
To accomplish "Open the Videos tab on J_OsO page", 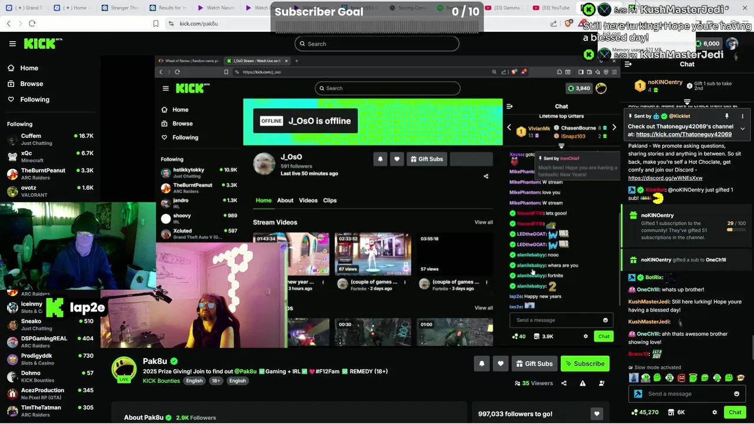I will coord(308,200).
